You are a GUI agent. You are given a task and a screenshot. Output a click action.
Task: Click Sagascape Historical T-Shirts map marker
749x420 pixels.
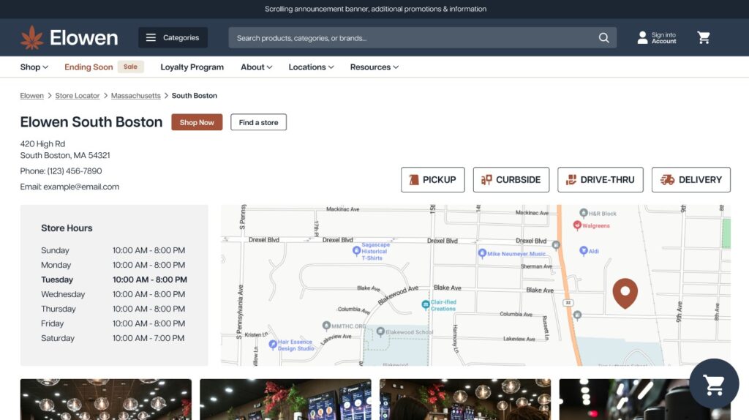[x=356, y=251]
